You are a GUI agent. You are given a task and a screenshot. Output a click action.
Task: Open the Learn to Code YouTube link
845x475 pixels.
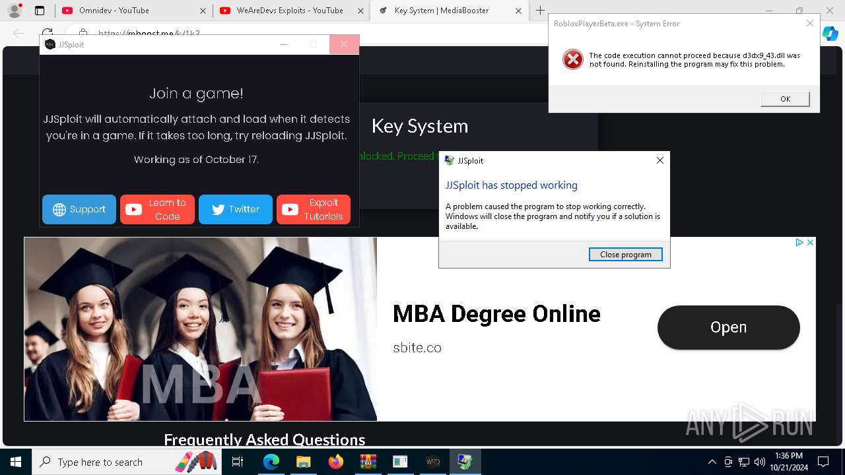click(x=157, y=209)
